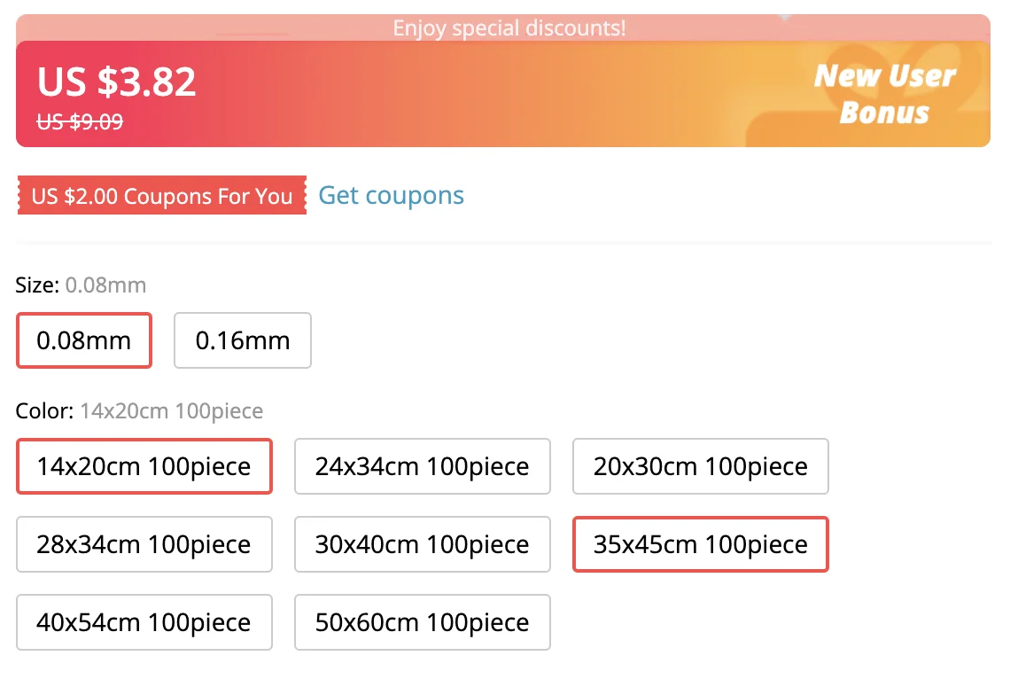
Task: Open the US $2.00 Coupons For You badge
Action: (162, 196)
